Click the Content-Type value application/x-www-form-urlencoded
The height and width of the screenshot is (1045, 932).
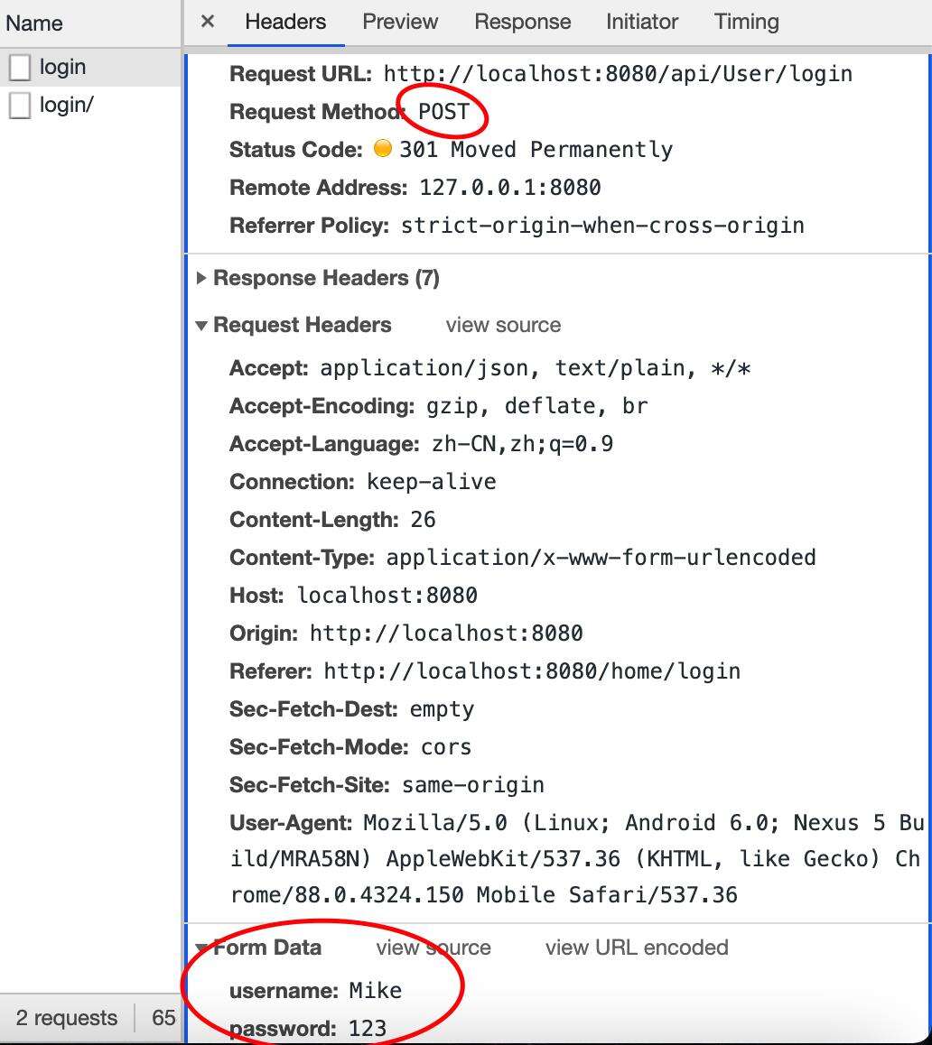(x=601, y=557)
